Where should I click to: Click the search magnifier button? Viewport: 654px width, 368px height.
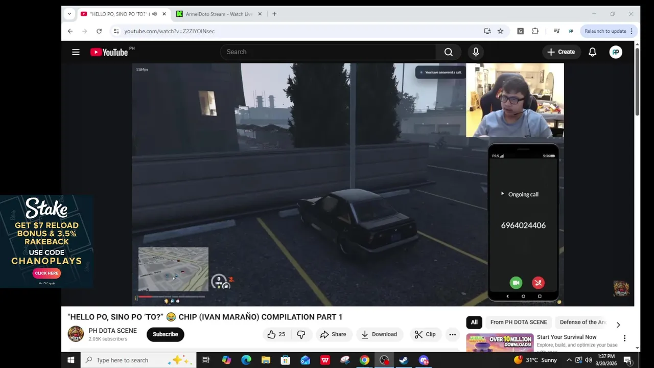tap(449, 52)
